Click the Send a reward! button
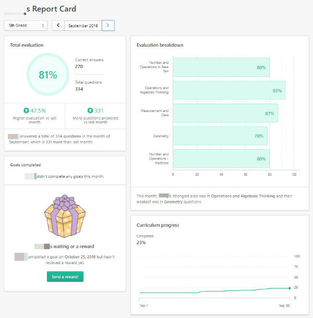This screenshot has width=313, height=318. [65, 277]
